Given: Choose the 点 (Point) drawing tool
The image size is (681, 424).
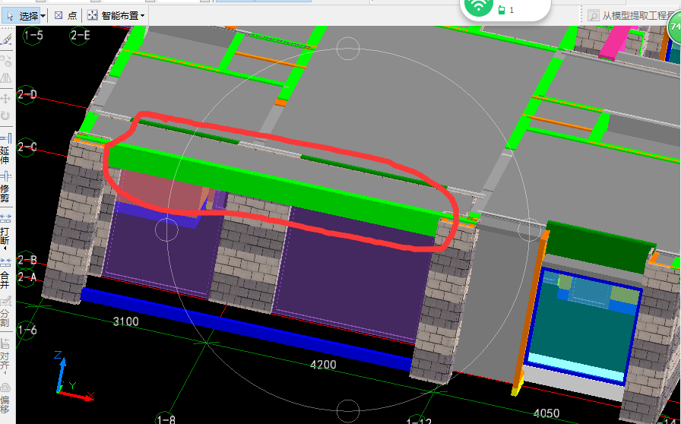Looking at the screenshot, I should click(65, 16).
